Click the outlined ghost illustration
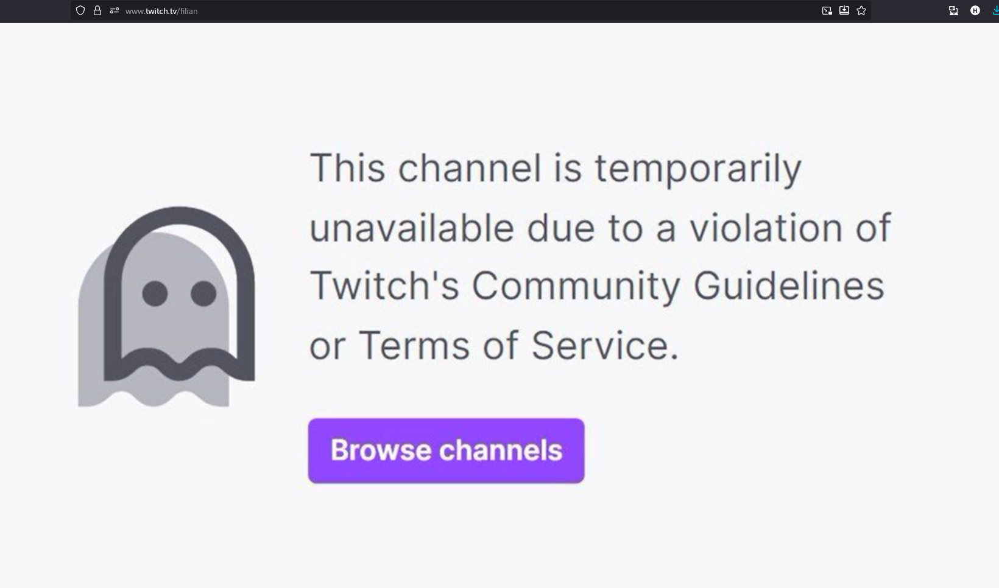 [x=179, y=293]
